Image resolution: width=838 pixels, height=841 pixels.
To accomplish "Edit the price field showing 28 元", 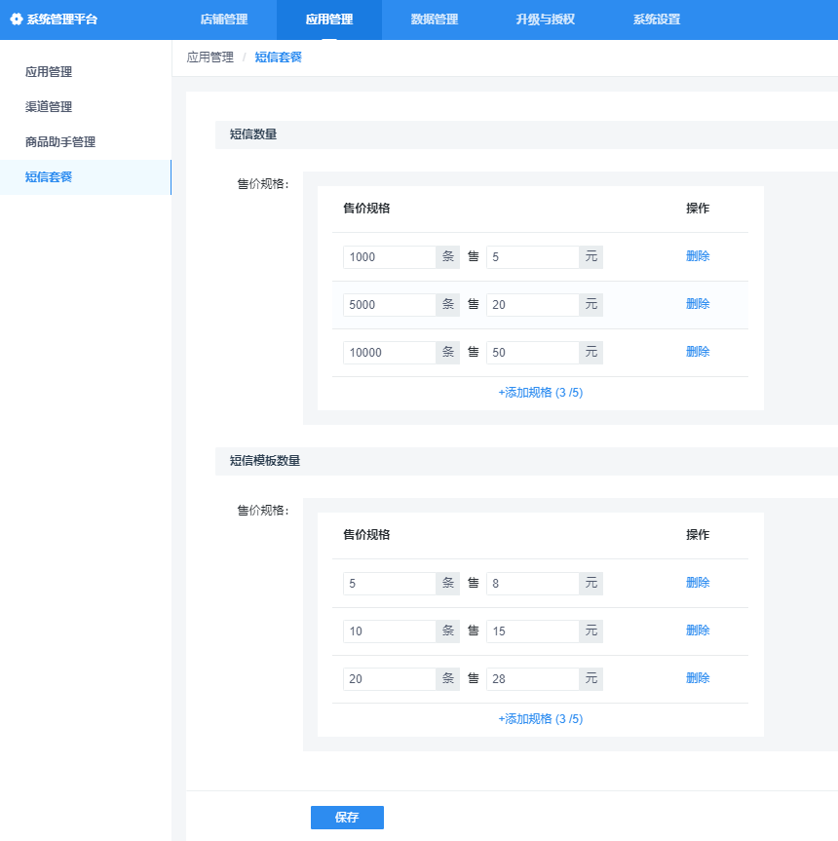I will click(x=532, y=679).
